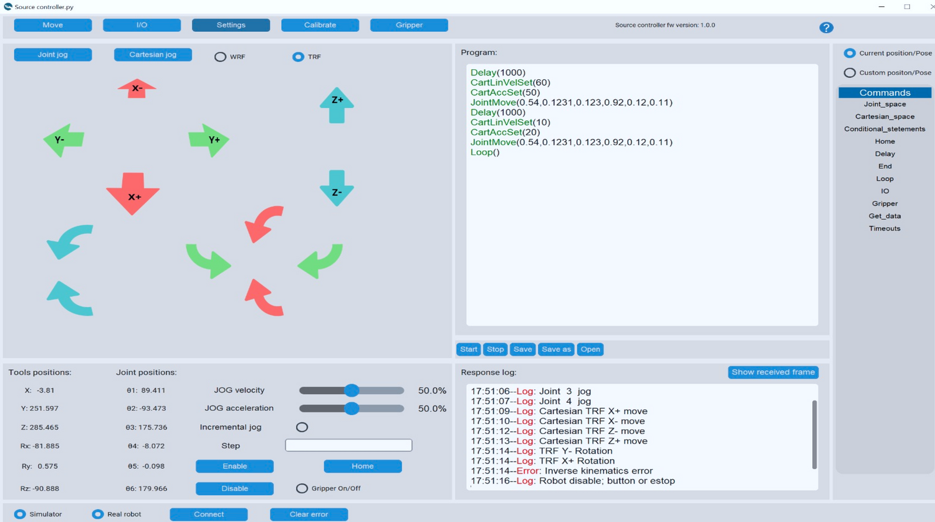Adjust the JOG velocity slider

[352, 390]
